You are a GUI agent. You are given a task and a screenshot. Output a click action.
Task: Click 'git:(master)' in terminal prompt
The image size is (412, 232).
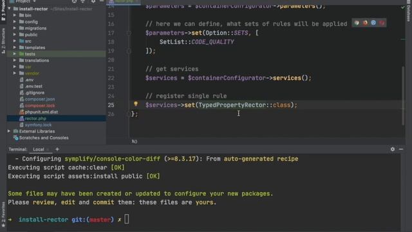coord(93,220)
